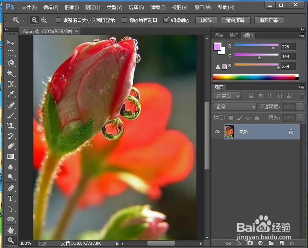Collapse the right panel dock arrows
The height and width of the screenshot is (248, 308).
pyautogui.click(x=302, y=29)
